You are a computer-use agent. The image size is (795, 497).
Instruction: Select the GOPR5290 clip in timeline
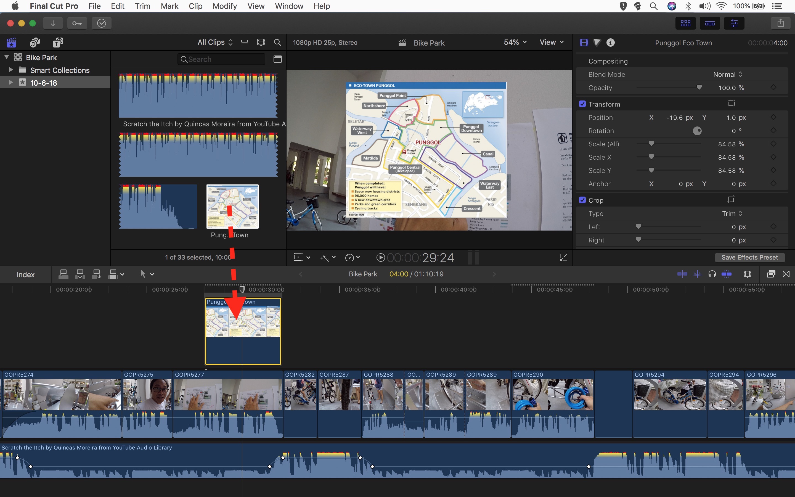553,404
